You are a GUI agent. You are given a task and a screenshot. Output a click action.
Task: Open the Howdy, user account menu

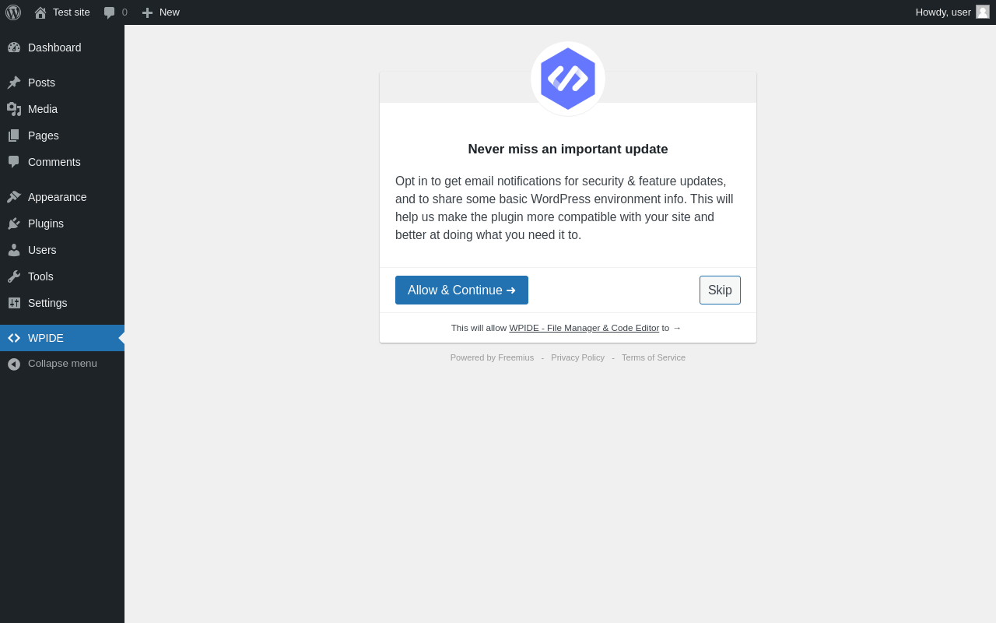952,12
